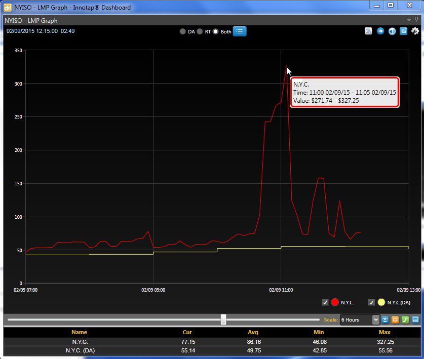Select the Both radio button

click(215, 31)
